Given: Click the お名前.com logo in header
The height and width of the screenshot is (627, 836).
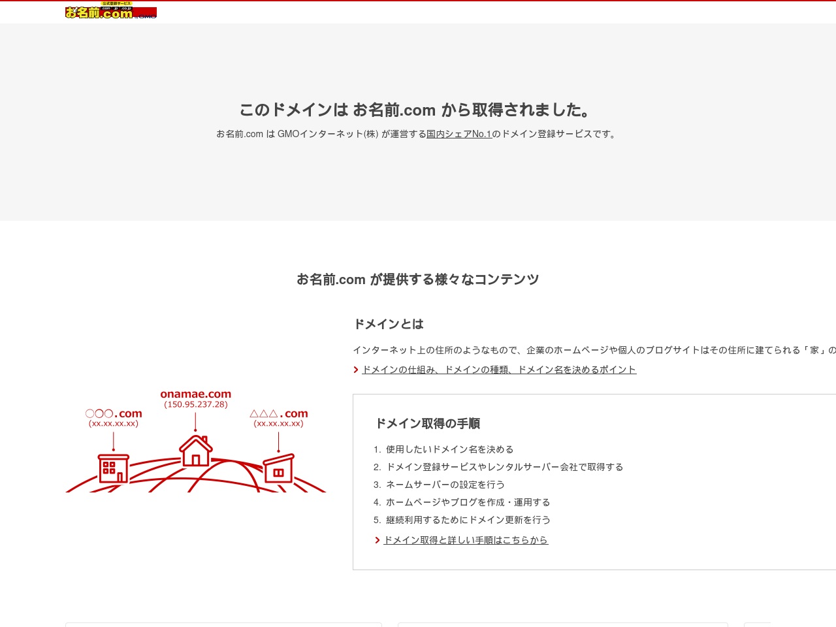Looking at the screenshot, I should pos(111,10).
